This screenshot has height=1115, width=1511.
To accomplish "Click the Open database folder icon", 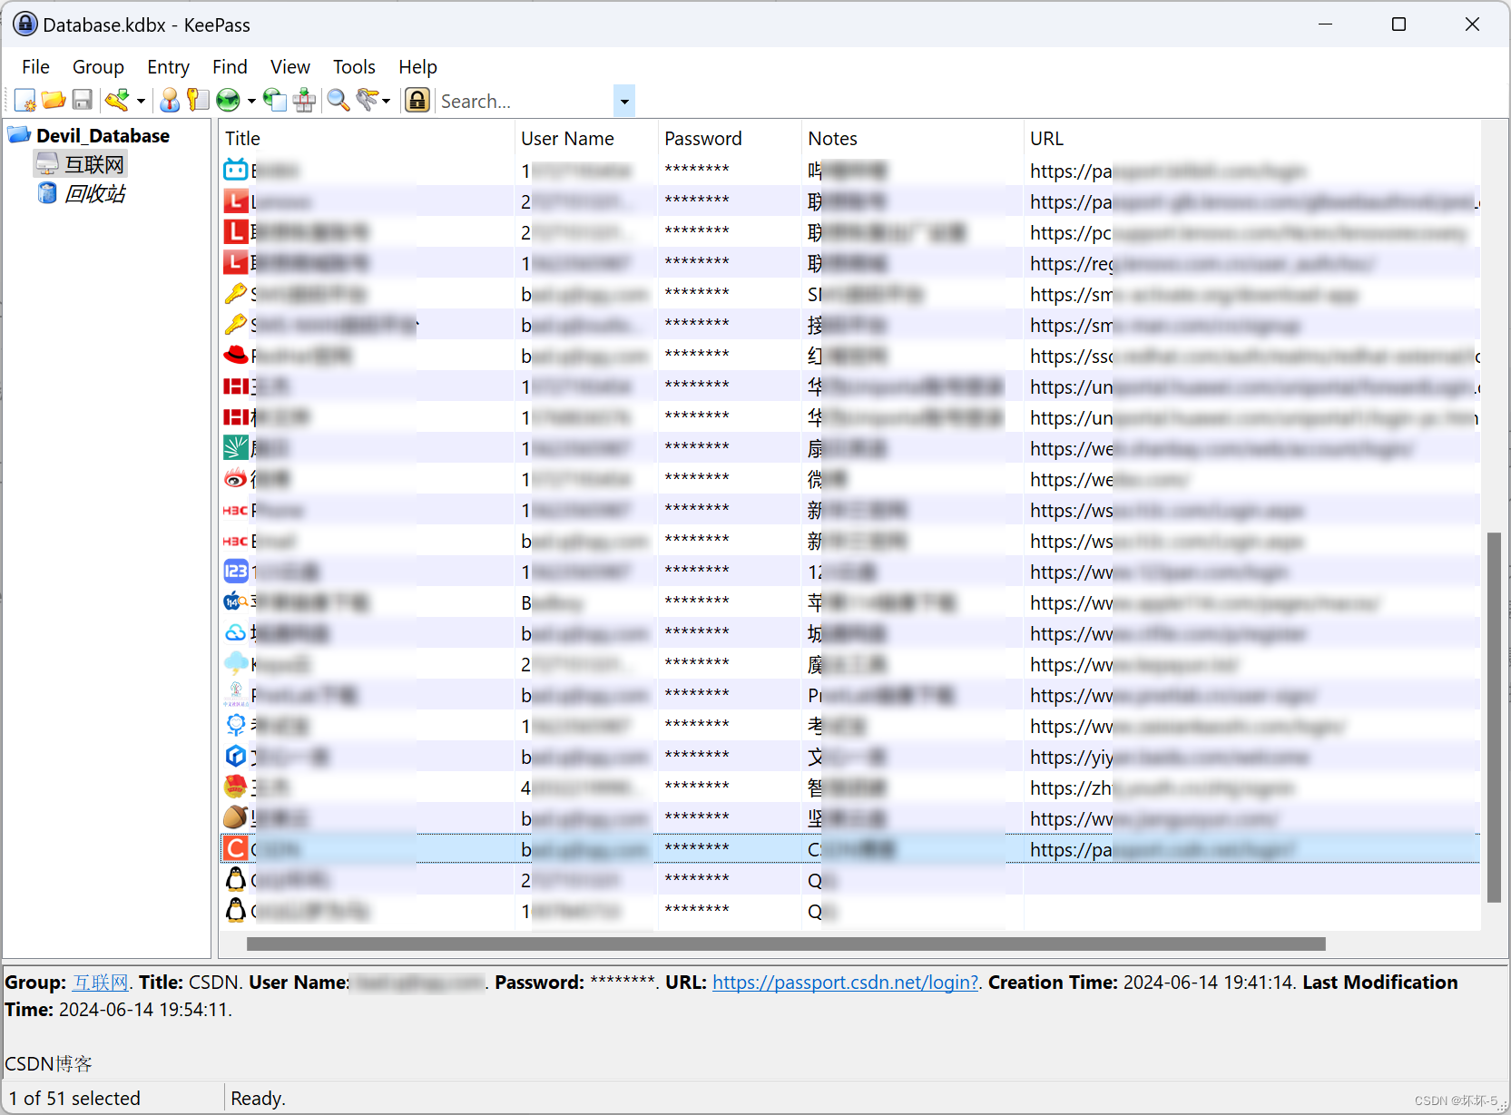I will coord(54,100).
